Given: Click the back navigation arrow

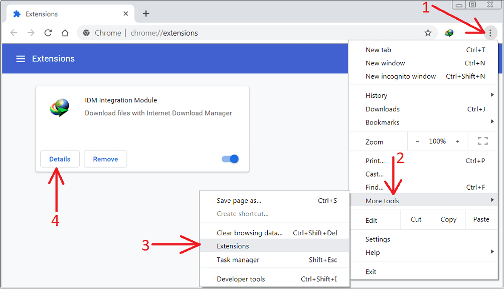Looking at the screenshot, I should (x=14, y=32).
